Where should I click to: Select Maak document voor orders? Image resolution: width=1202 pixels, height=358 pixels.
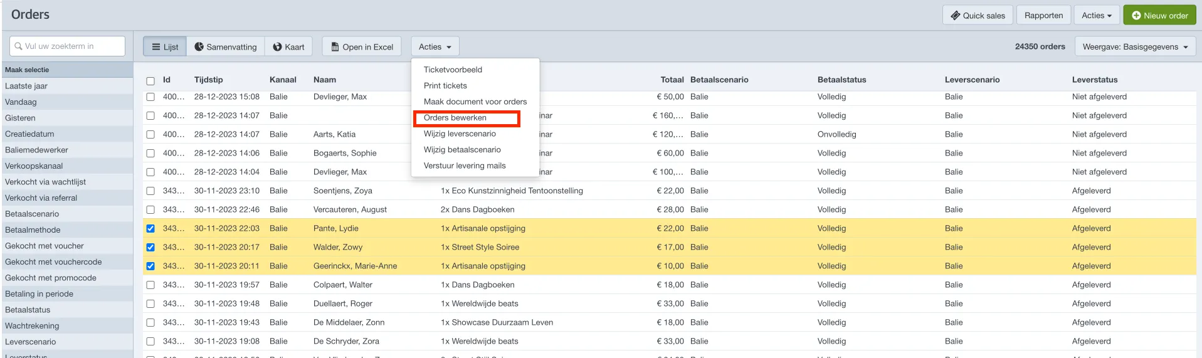[475, 102]
